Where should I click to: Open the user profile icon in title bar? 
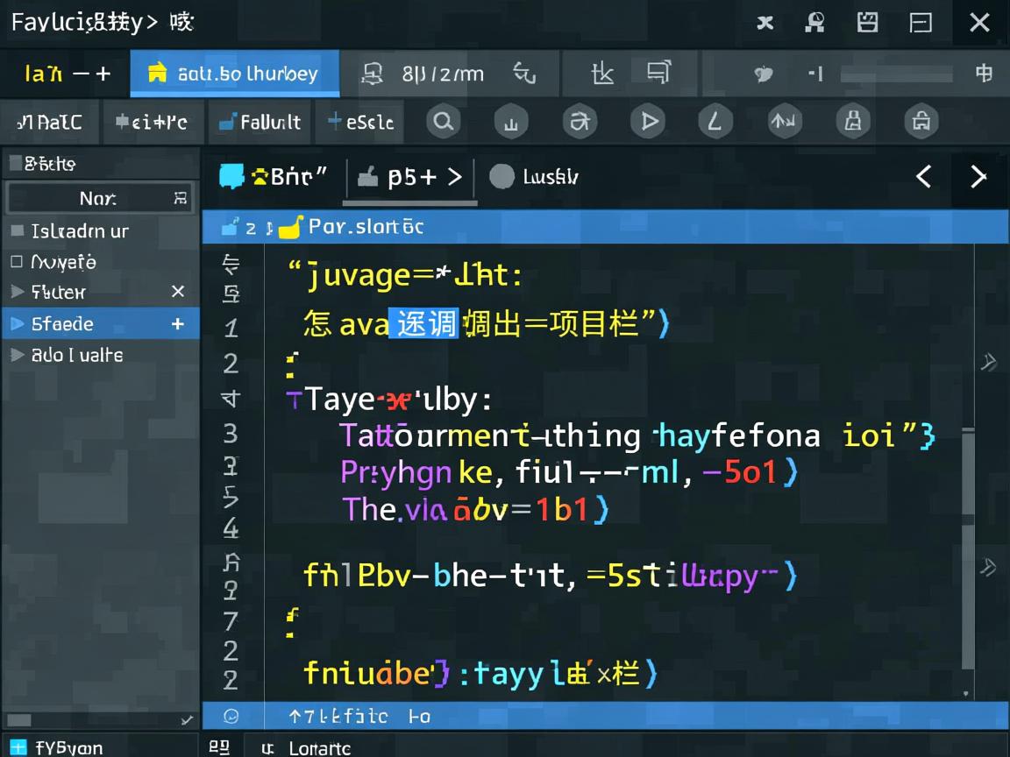point(814,23)
